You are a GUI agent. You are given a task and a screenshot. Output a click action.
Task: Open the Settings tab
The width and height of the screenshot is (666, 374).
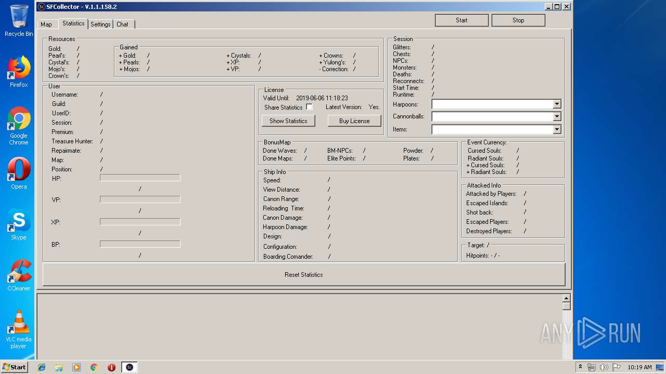point(100,24)
